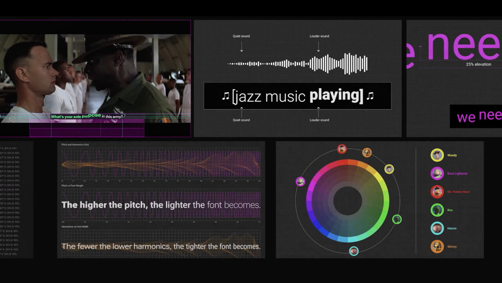
Task: Click the red-ringed marker atop the color wheel
Action: click(342, 149)
